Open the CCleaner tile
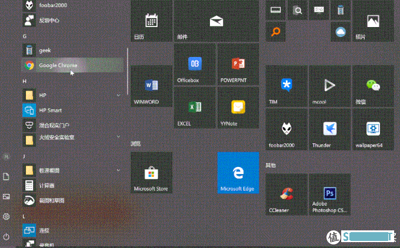 (286, 195)
